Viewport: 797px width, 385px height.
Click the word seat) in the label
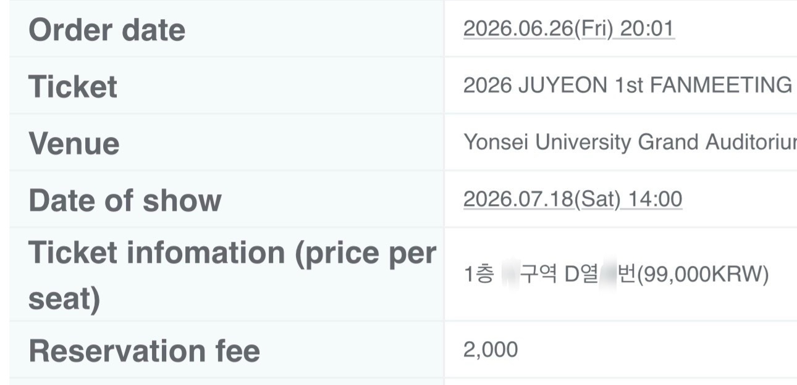point(64,300)
